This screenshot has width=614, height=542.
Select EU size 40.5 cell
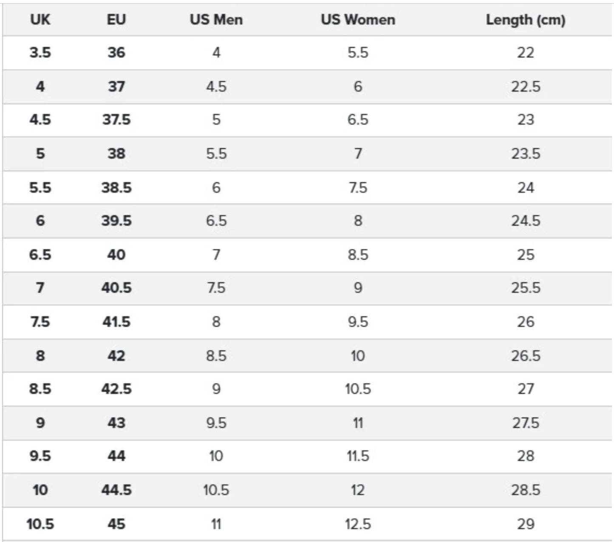click(x=116, y=288)
